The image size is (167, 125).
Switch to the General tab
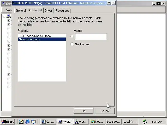click(x=21, y=11)
